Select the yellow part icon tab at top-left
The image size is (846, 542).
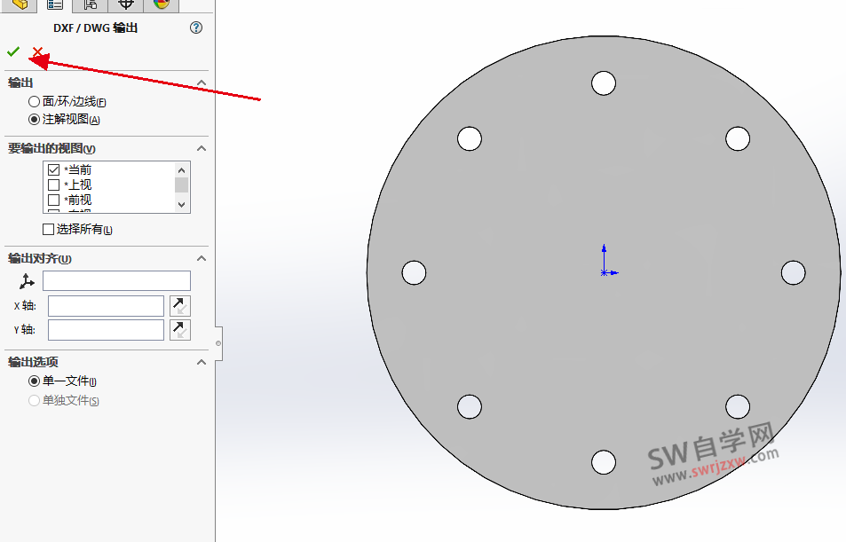click(x=18, y=6)
